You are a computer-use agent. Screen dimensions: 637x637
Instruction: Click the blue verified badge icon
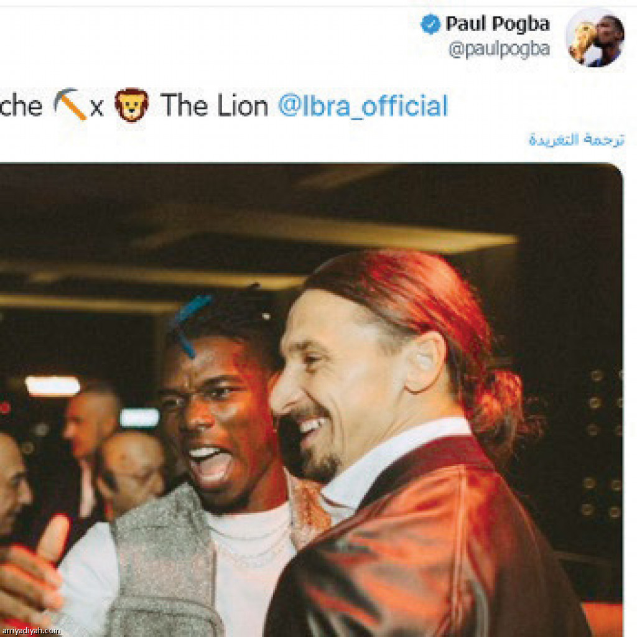click(x=430, y=24)
